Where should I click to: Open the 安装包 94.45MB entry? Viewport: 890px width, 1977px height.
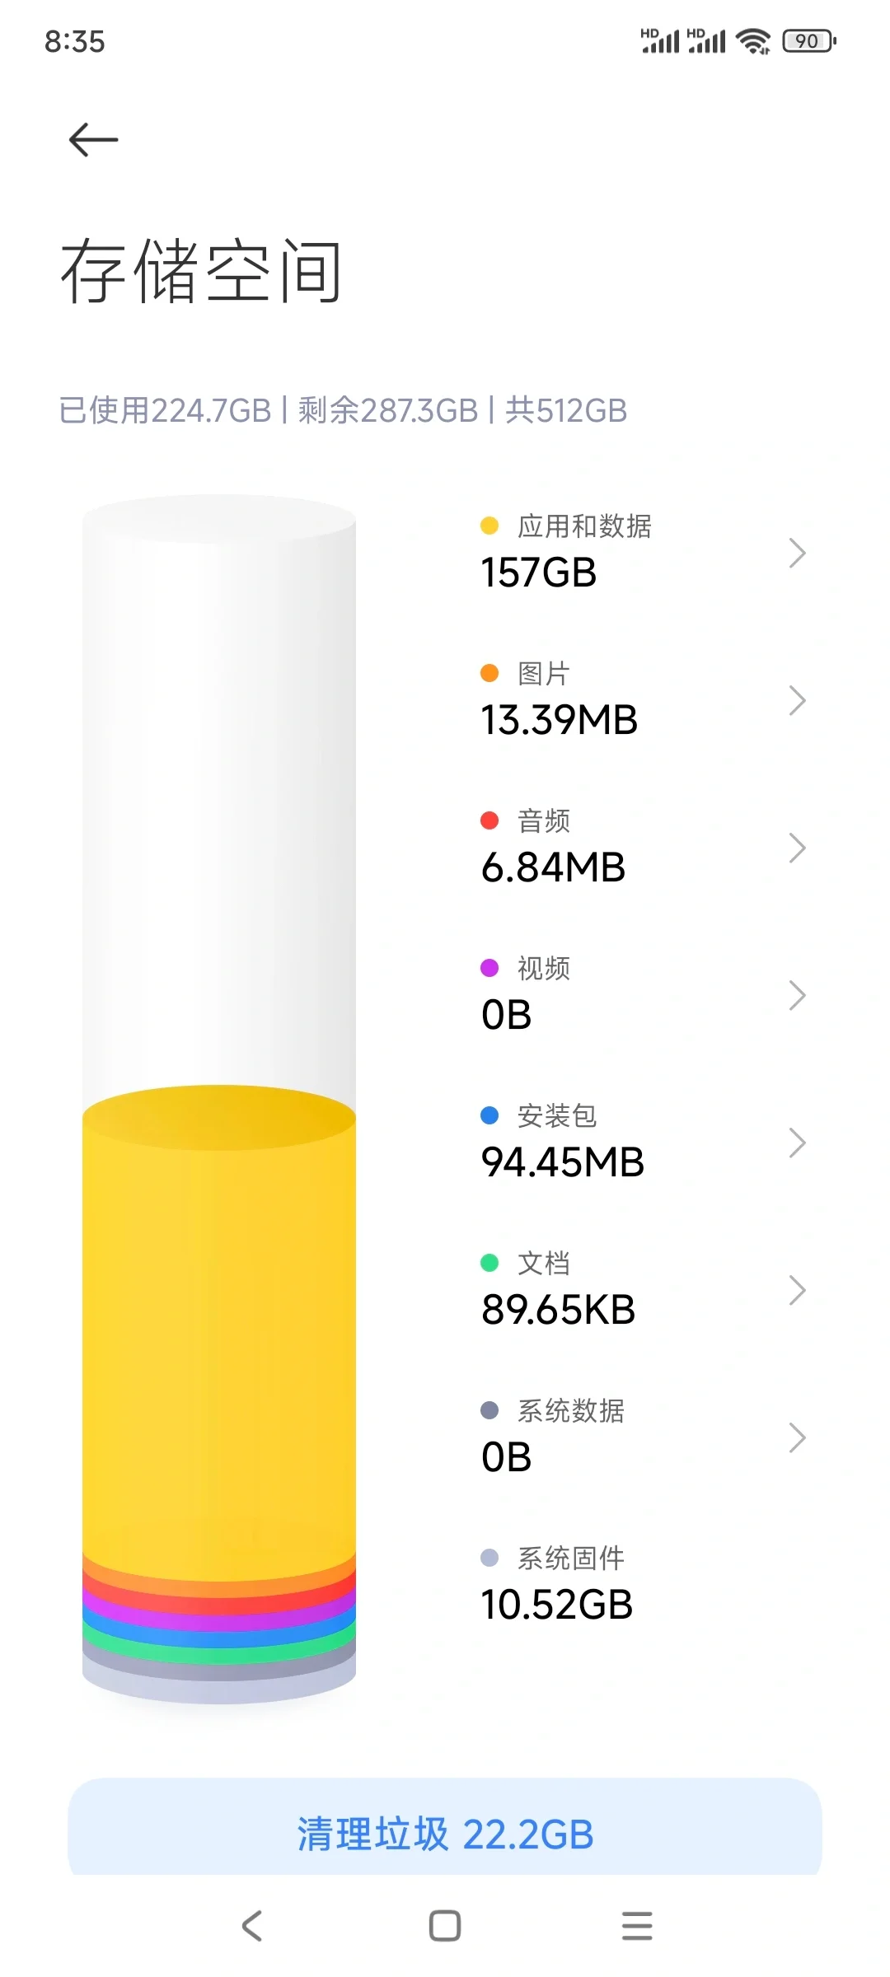563,1143
